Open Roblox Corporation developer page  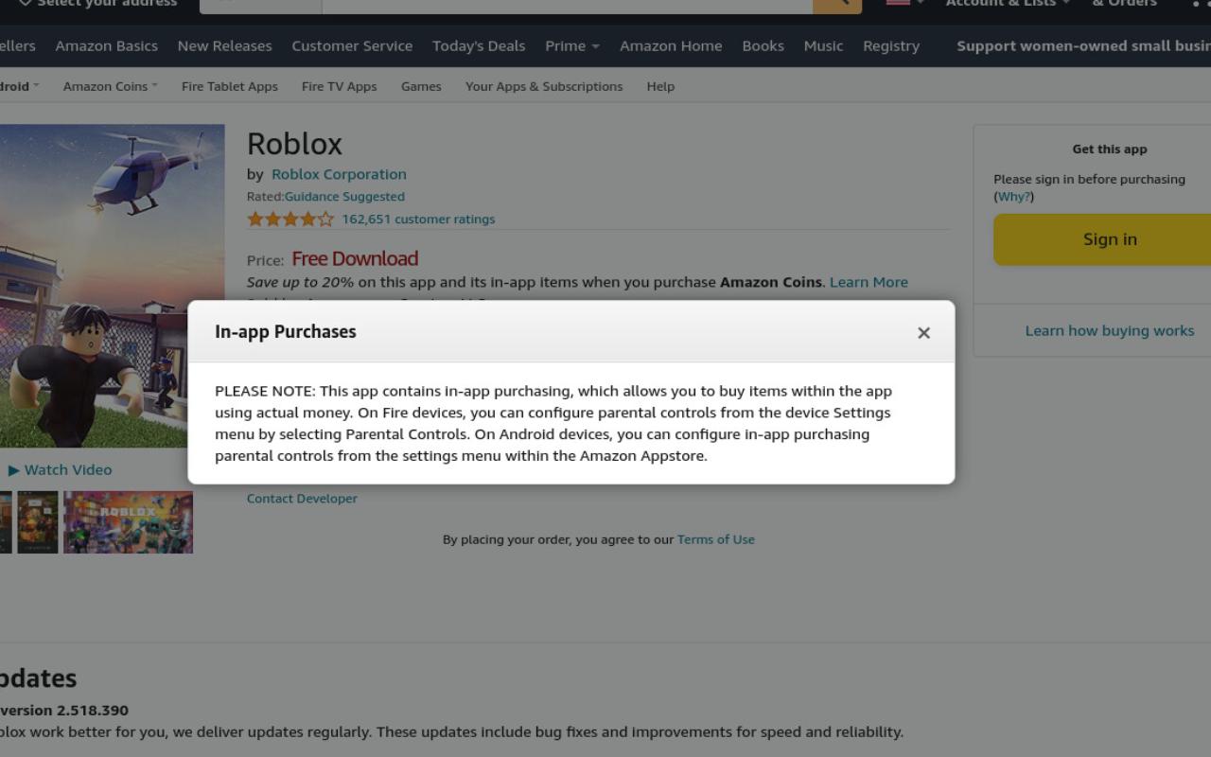[x=339, y=174]
